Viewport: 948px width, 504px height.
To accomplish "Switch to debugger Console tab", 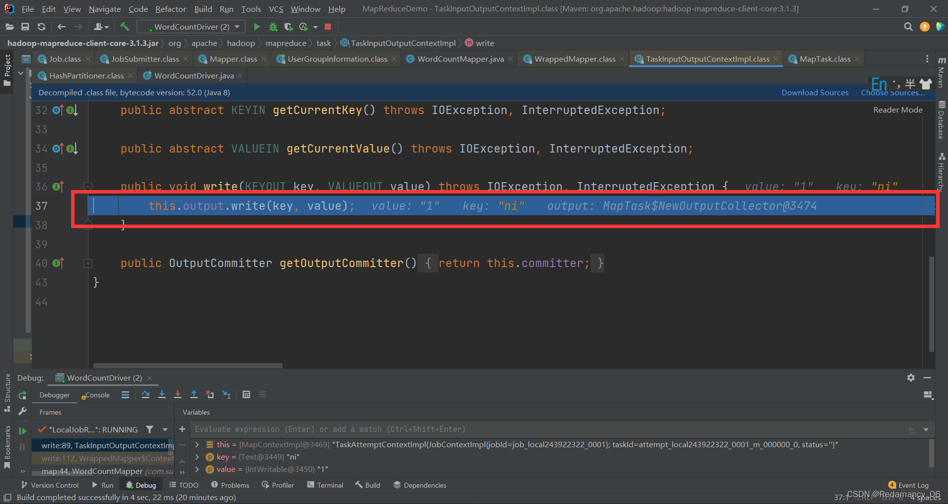I will pos(97,395).
